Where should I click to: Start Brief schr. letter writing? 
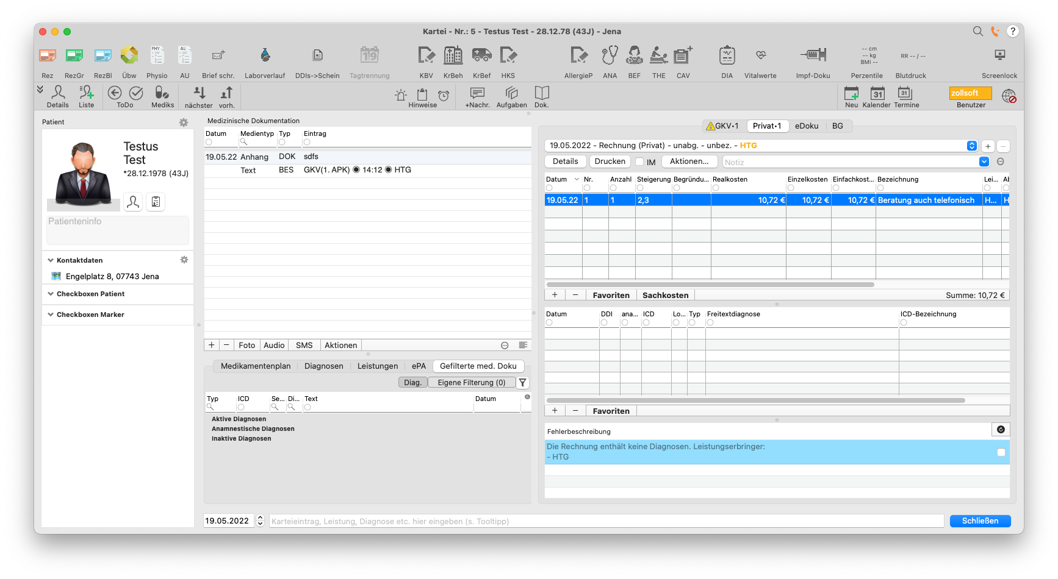pos(218,55)
